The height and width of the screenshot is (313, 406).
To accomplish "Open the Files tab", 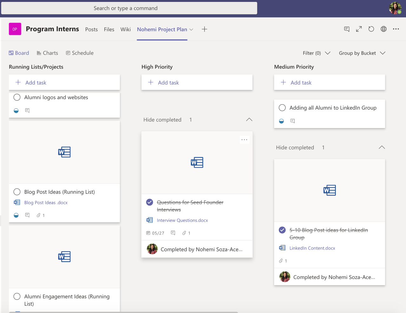I will click(109, 29).
